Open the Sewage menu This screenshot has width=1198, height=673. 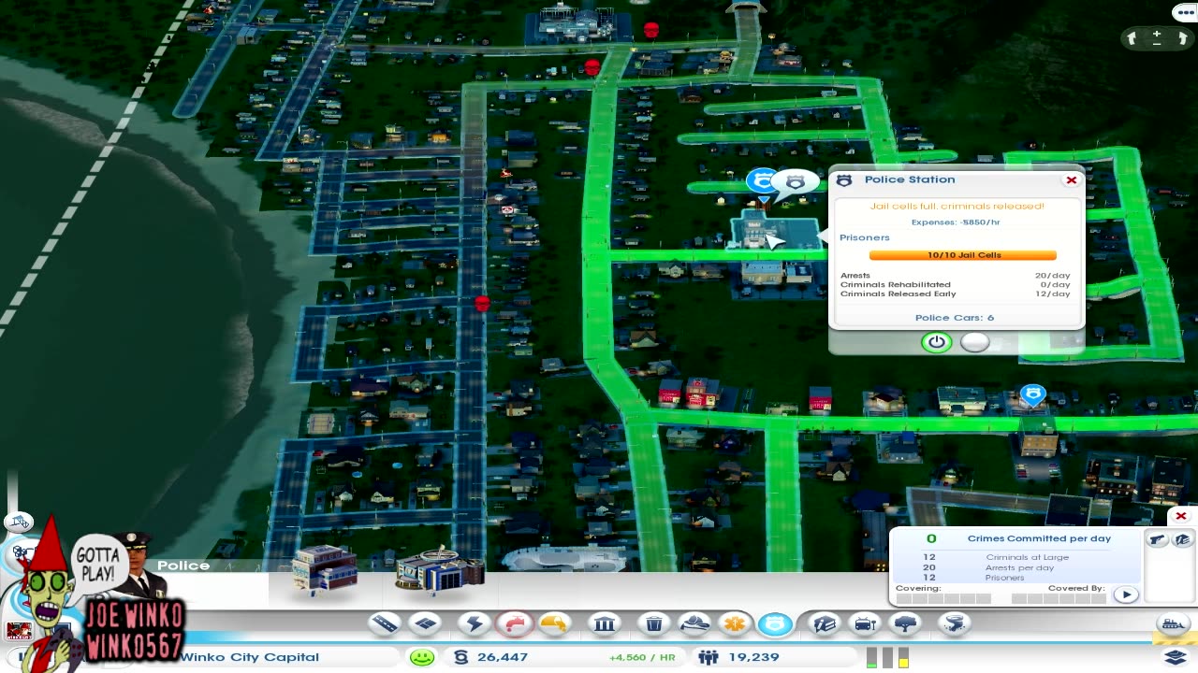coord(555,623)
